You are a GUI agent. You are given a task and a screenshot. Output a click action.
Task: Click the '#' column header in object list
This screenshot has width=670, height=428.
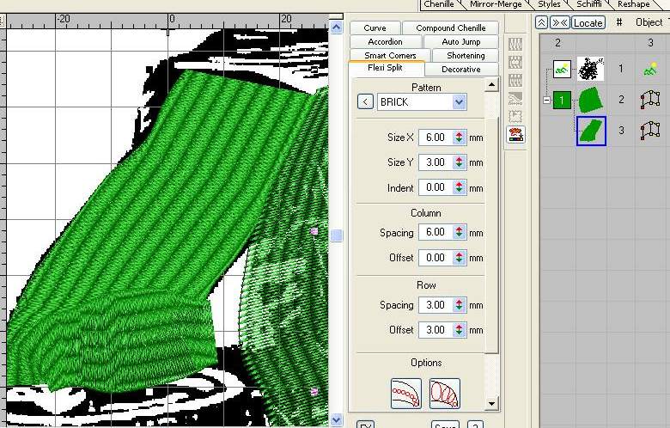pyautogui.click(x=619, y=22)
